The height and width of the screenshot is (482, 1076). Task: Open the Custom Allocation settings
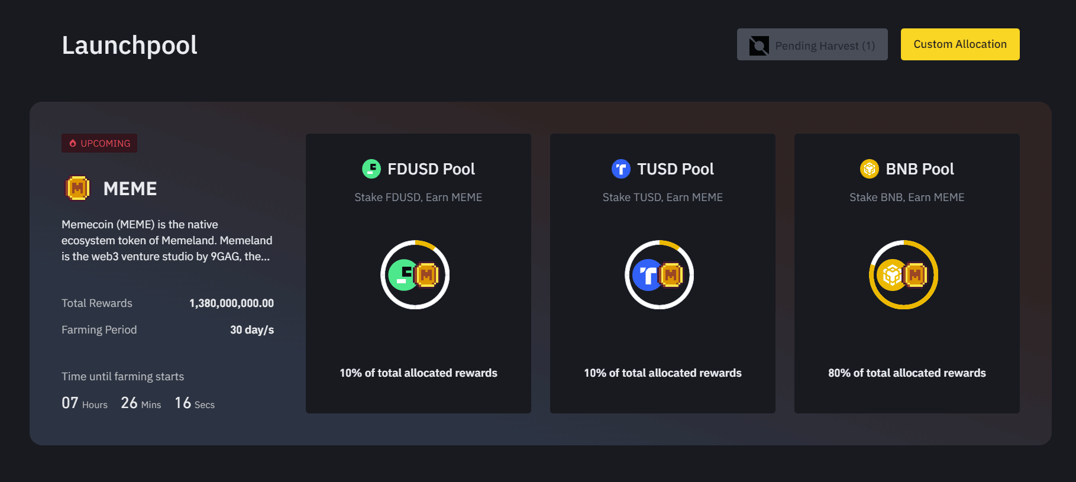click(959, 44)
